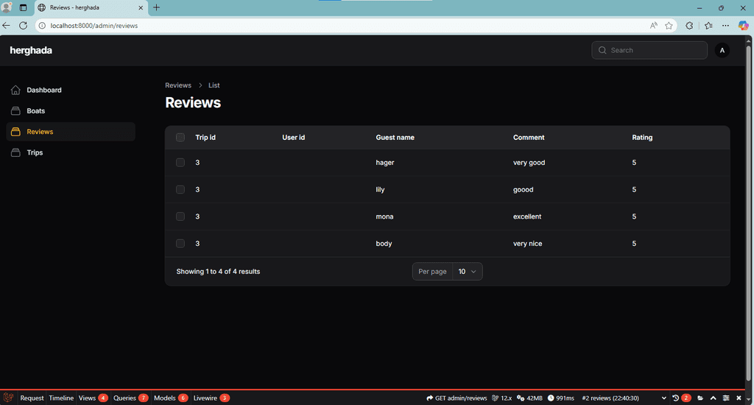
Task: Open the Queries tab in Debugbar
Action: 124,398
